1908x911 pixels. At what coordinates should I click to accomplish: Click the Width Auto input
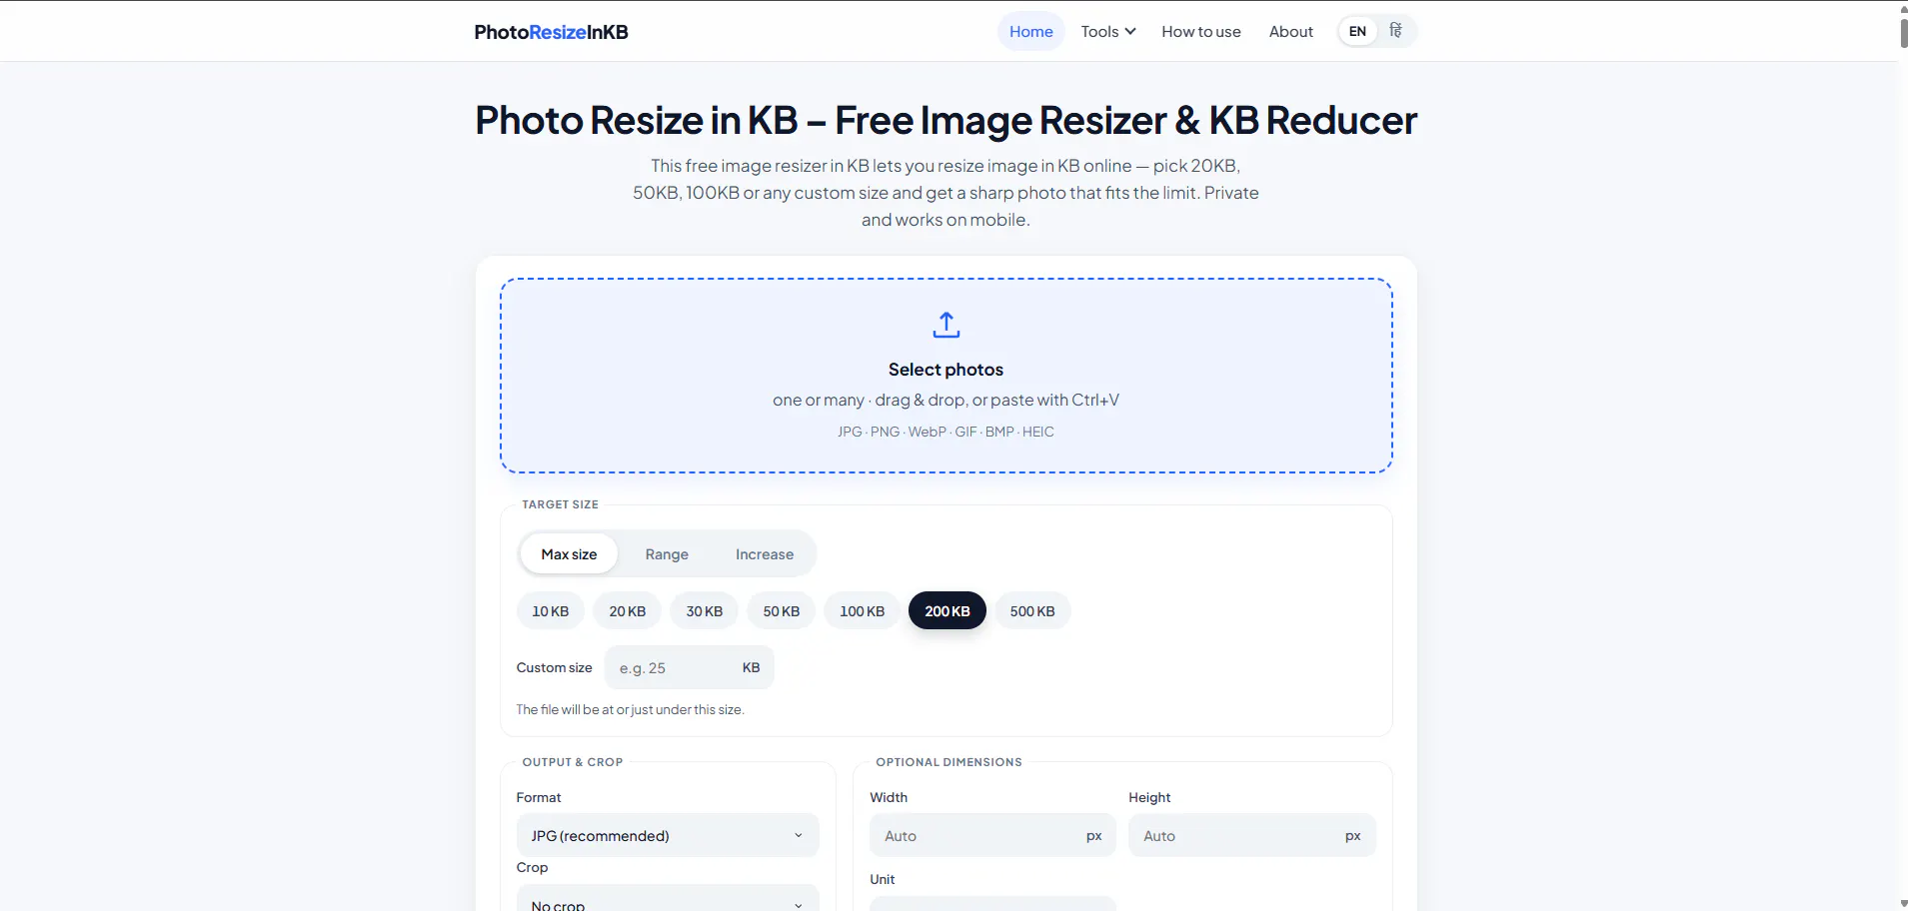tap(992, 835)
